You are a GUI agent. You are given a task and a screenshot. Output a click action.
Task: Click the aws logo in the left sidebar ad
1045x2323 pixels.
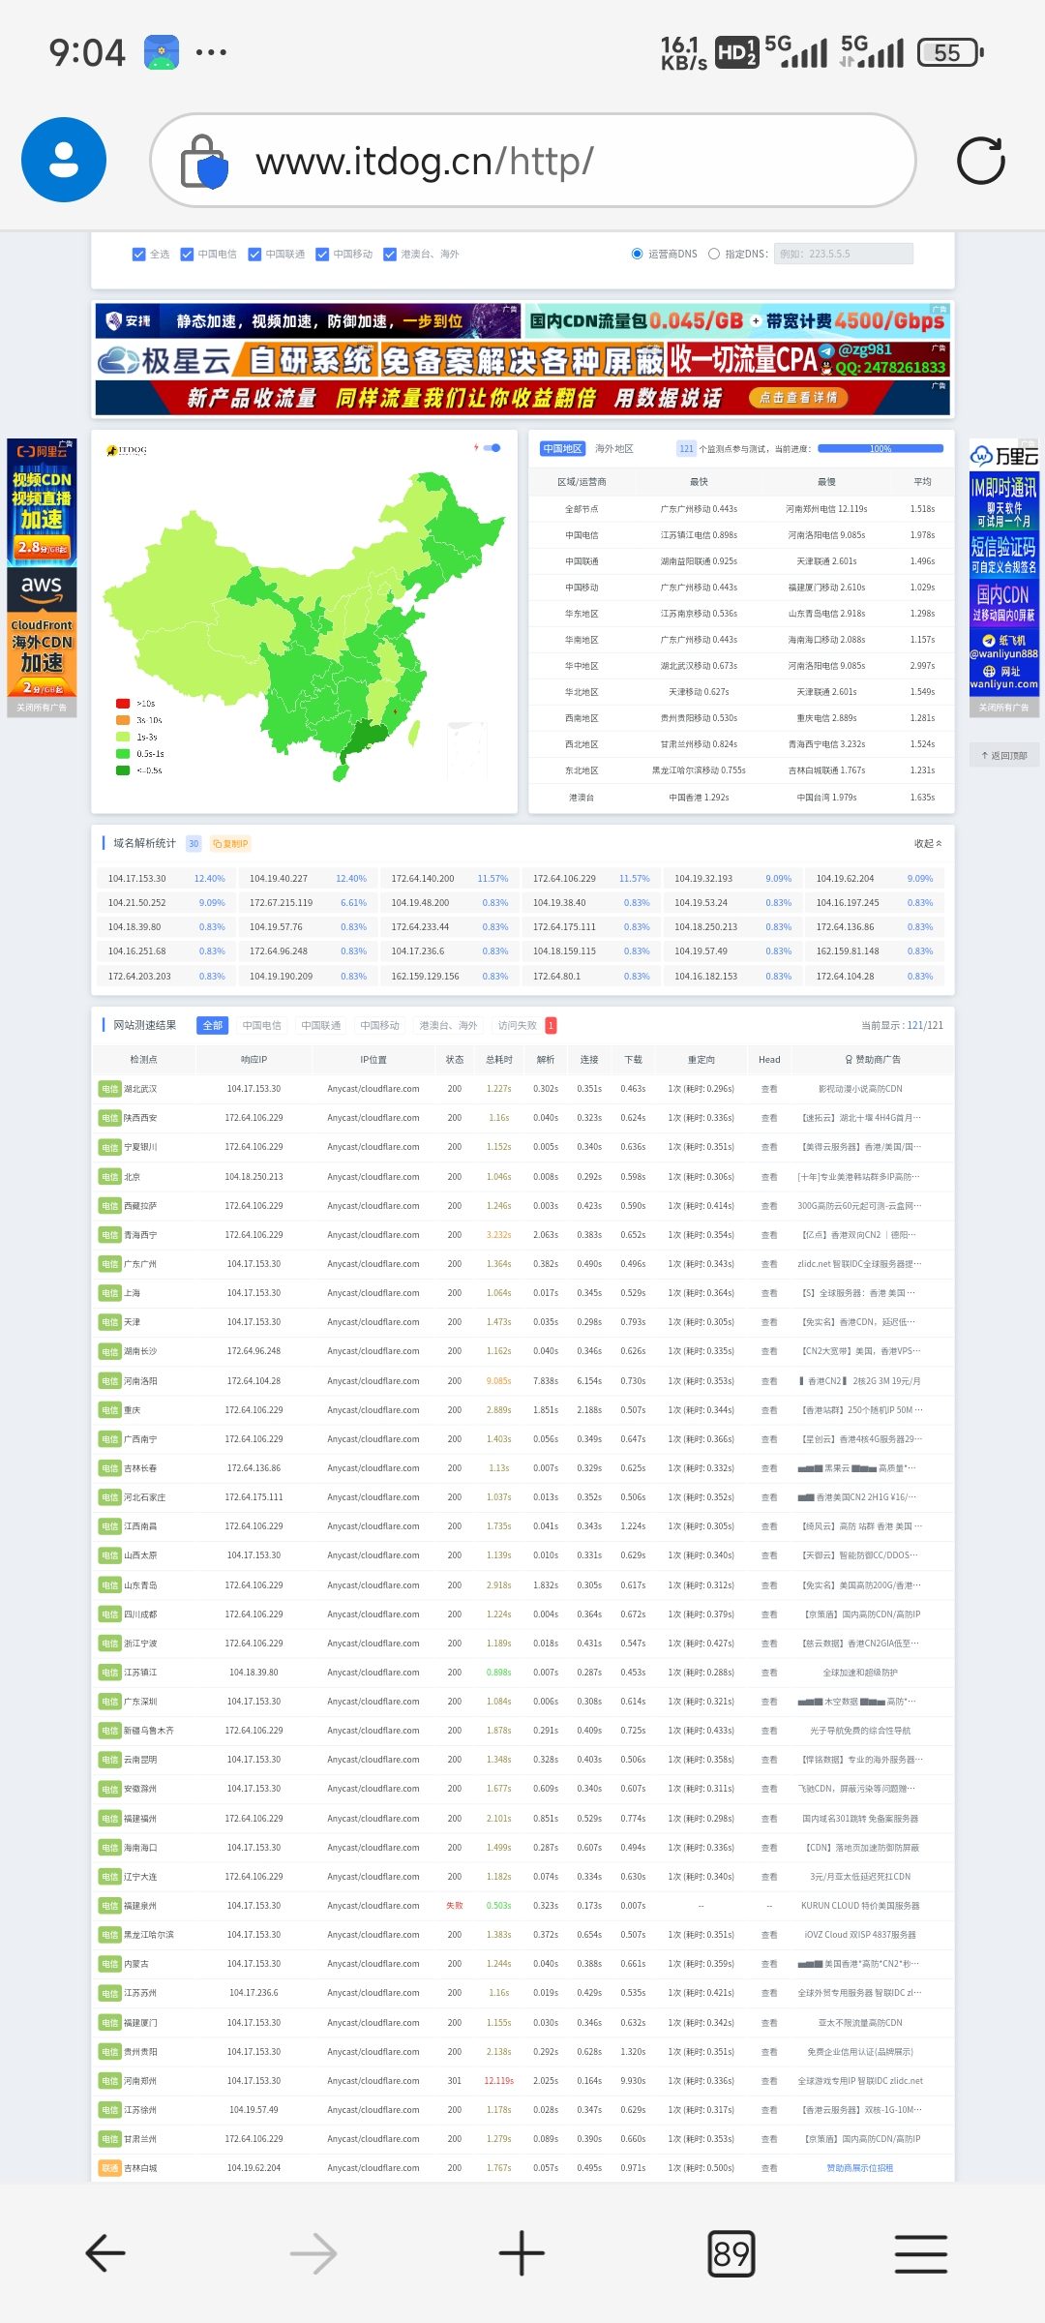point(42,588)
